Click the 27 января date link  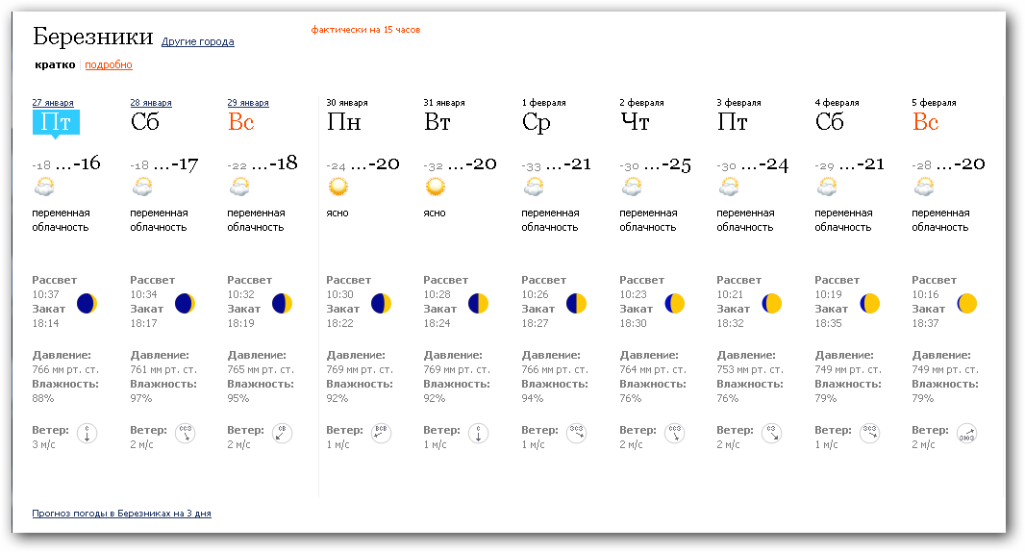click(53, 102)
